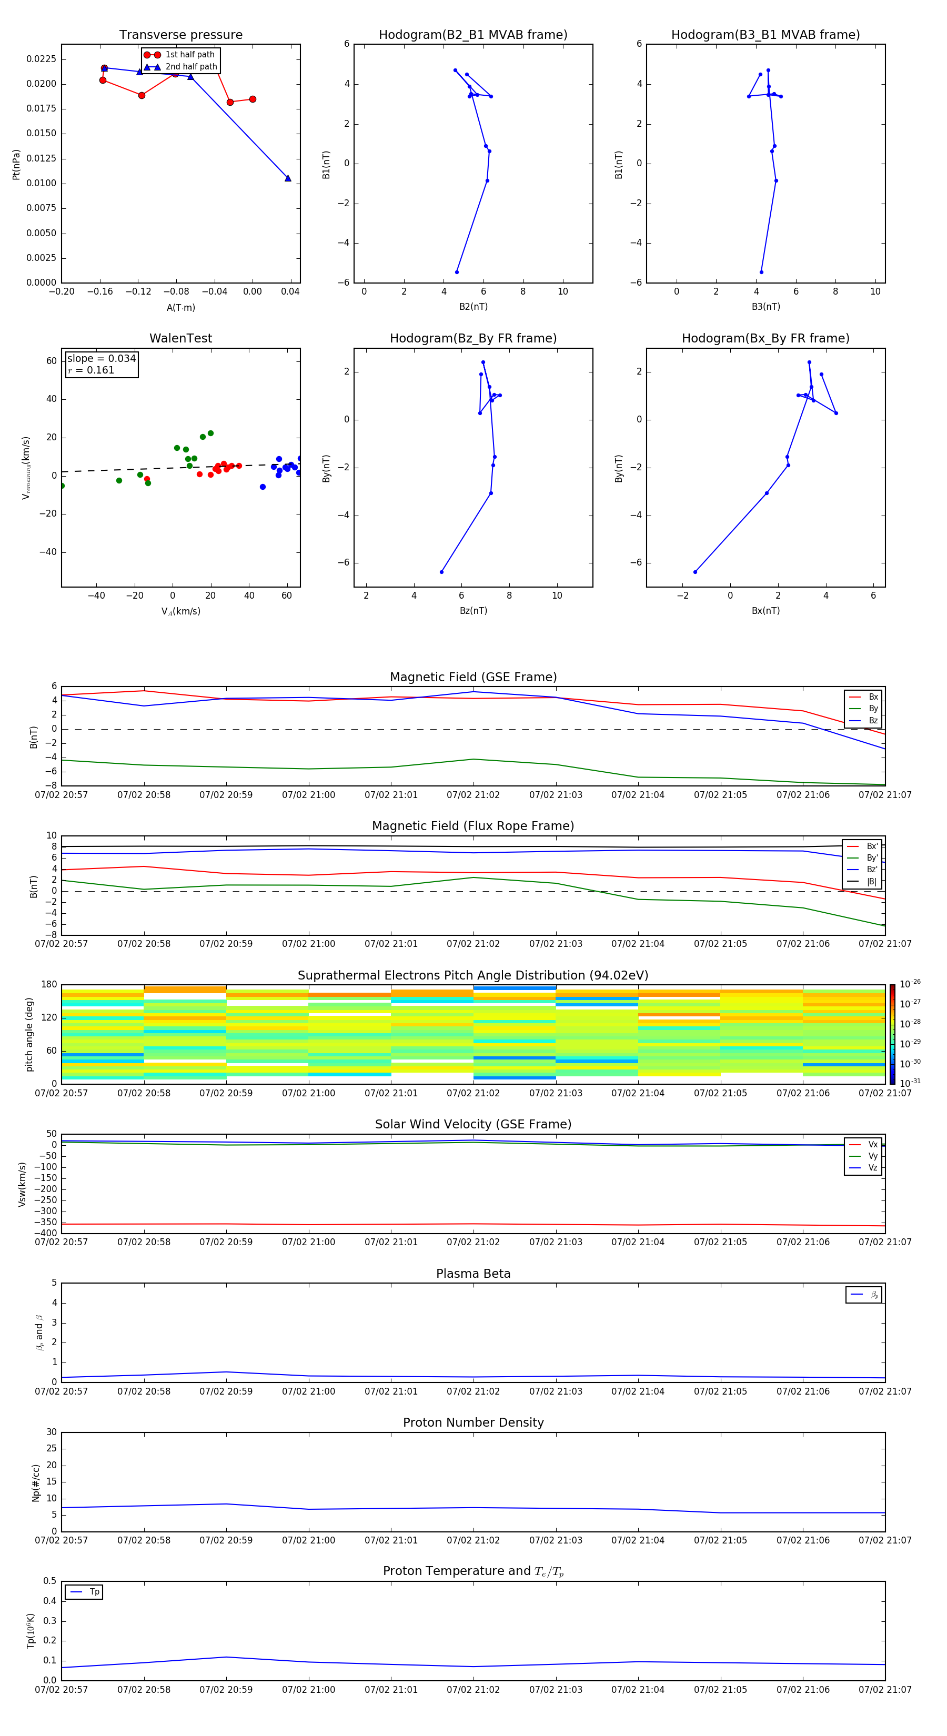Select the '1st half path' legend entry
The image size is (947, 1736).
(x=180, y=55)
